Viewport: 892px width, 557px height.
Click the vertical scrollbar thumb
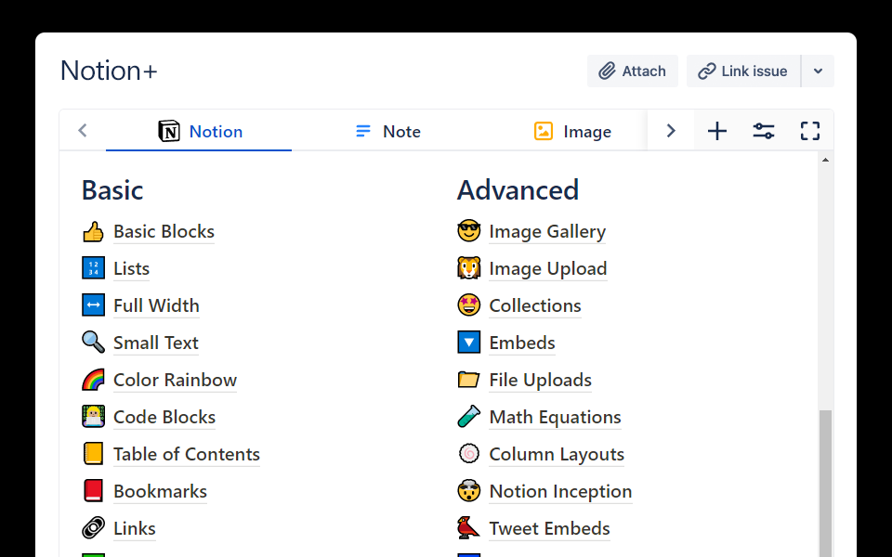pyautogui.click(x=825, y=483)
